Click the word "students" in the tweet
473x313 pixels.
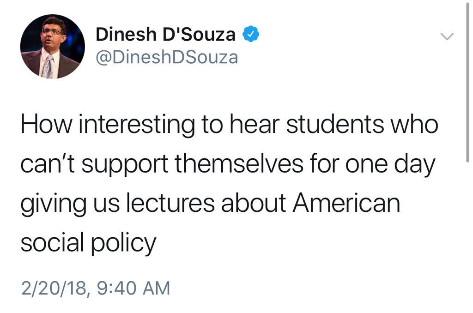(335, 124)
